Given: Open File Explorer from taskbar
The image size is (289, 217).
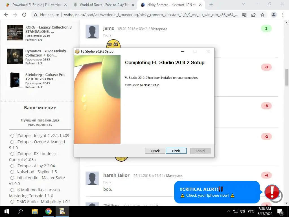Looking at the screenshot, I should tap(34, 211).
